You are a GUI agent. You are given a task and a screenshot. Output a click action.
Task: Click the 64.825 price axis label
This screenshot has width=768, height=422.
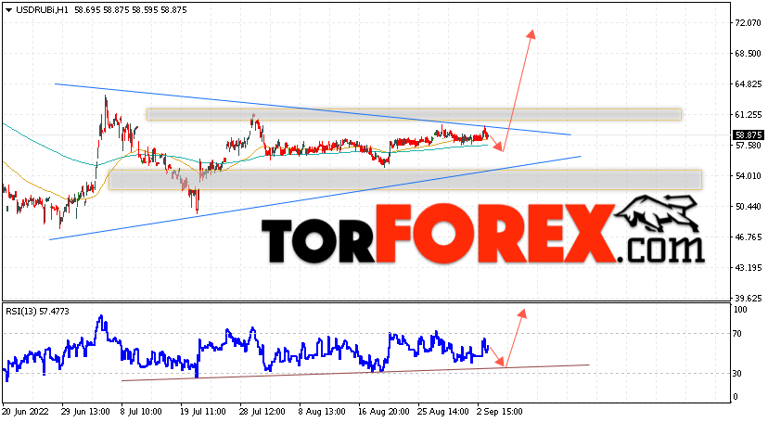pyautogui.click(x=748, y=84)
